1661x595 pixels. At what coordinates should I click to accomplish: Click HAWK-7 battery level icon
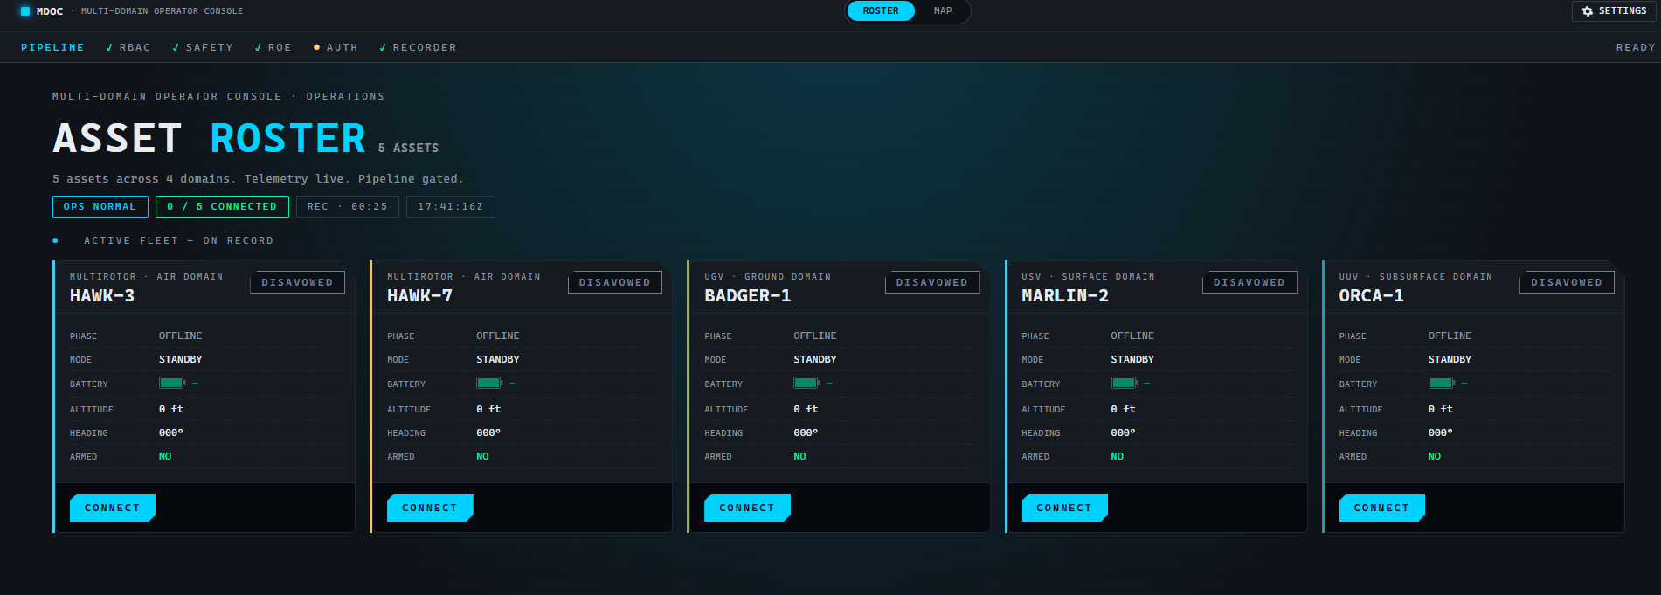tap(489, 383)
